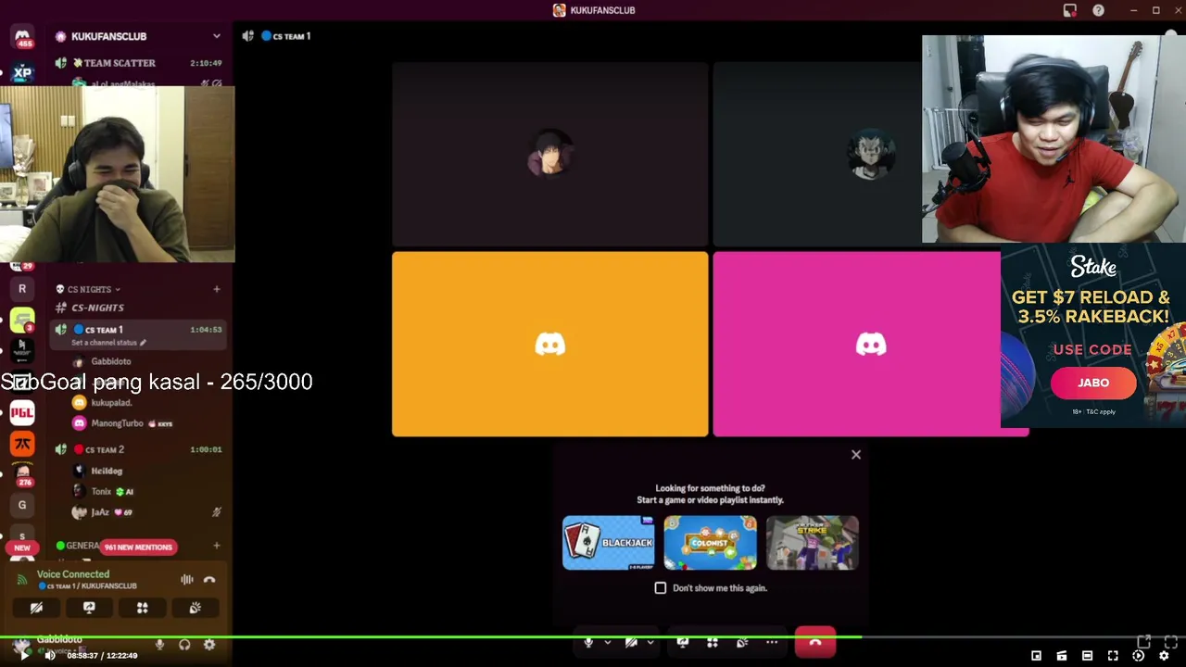
Task: Disconnect from voice in the Voice Connected panel
Action: 209,580
